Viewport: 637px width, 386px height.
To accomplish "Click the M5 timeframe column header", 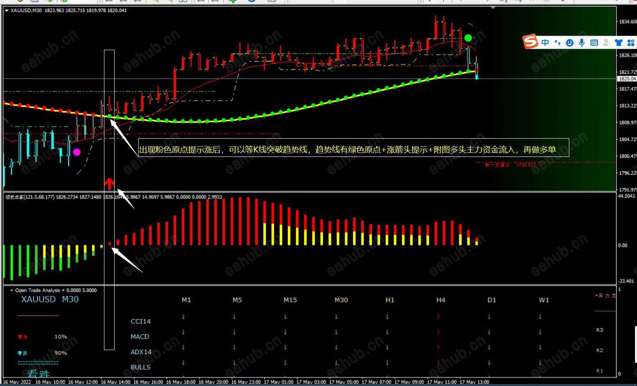I will (x=237, y=300).
